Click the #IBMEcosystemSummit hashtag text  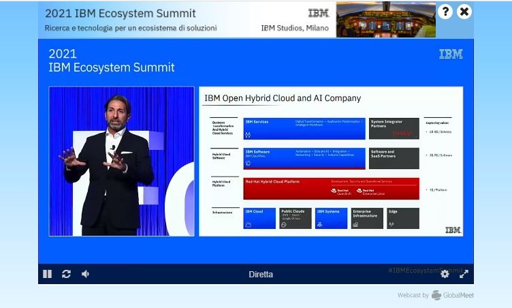tap(421, 271)
